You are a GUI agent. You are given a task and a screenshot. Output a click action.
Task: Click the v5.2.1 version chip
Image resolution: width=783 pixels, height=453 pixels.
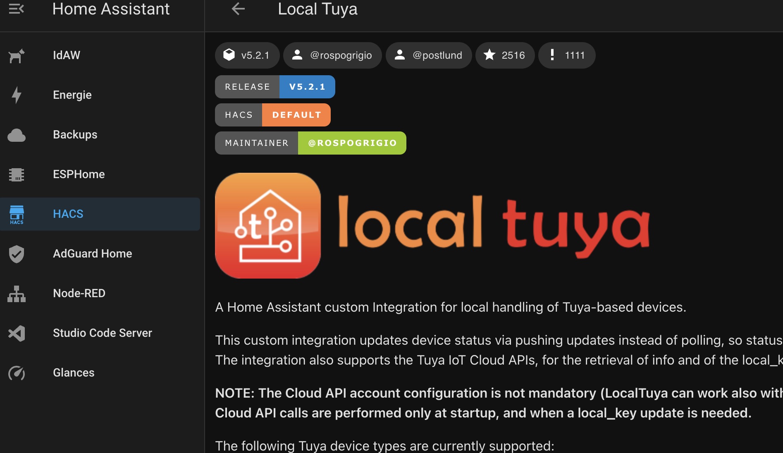tap(247, 55)
